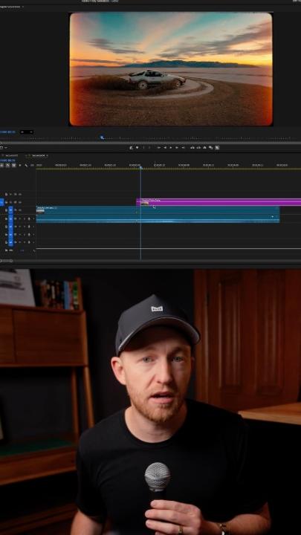Add a marker from the timeline header
301x535 pixels.
coord(20,165)
